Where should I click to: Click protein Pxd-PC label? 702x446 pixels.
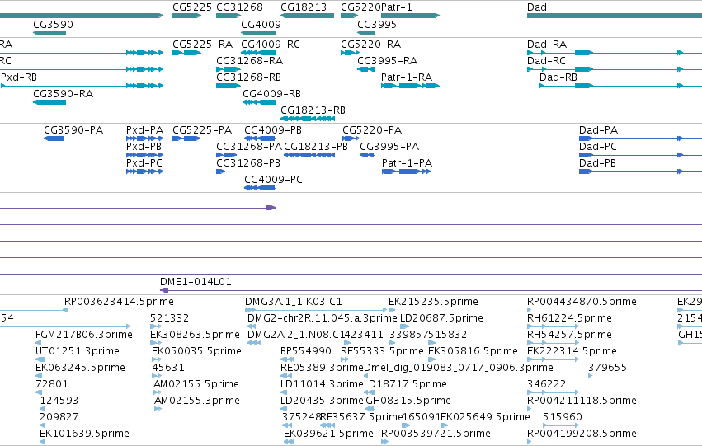(144, 163)
